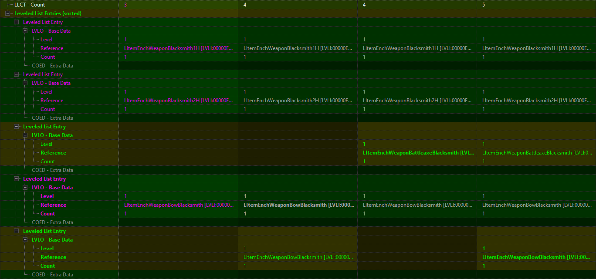Collapse the bottom LVLO - Base Data node

(x=25, y=239)
